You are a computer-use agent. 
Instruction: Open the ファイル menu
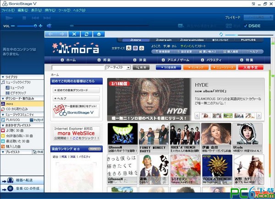click(x=8, y=11)
